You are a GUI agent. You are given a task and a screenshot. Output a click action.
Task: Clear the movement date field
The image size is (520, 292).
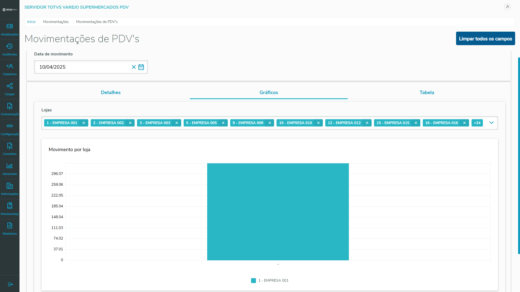(x=134, y=67)
